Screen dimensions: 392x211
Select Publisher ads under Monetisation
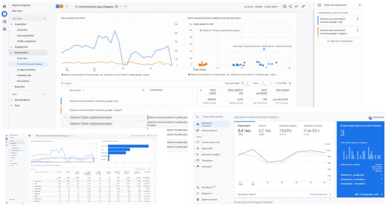(24, 75)
